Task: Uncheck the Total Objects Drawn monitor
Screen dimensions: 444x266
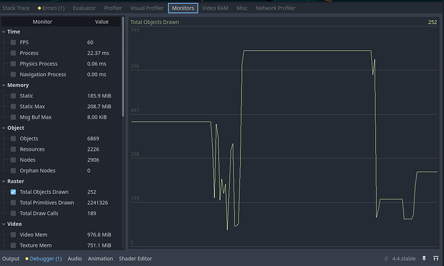Action: (14, 192)
